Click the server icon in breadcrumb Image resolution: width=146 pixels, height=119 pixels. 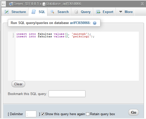[11, 4]
